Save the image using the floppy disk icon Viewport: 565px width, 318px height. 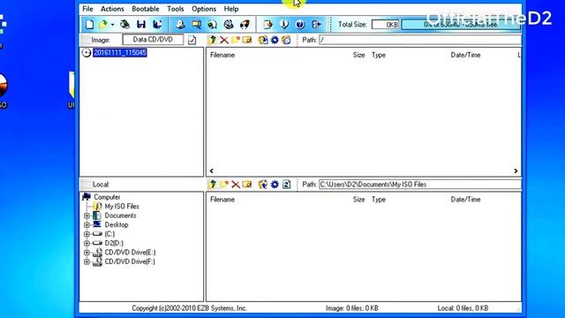pyautogui.click(x=141, y=25)
